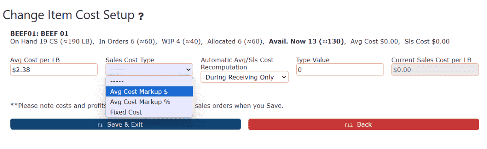
Task: Click the Avg Cost per LB input
Action: tap(54, 69)
